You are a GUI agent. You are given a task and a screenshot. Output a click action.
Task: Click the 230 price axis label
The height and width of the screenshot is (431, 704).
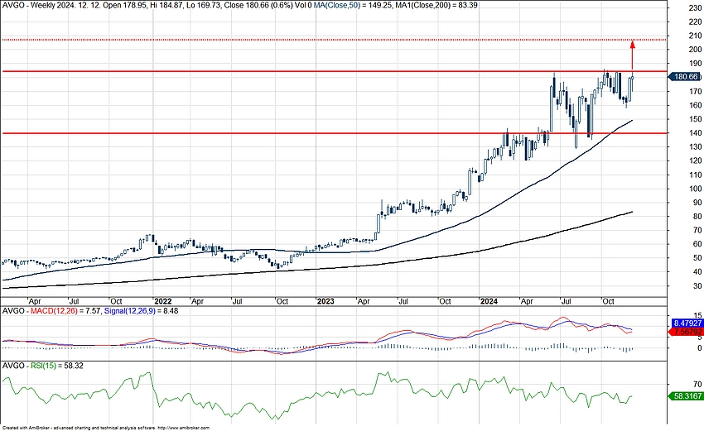click(696, 7)
